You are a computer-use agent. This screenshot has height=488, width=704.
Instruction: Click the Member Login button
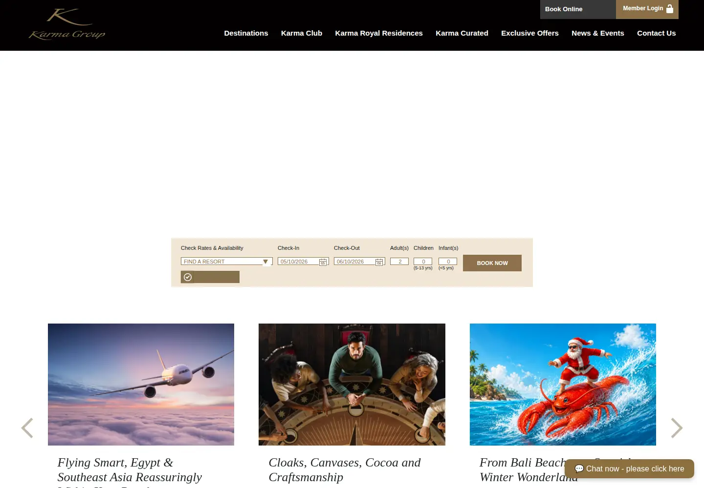point(647,9)
